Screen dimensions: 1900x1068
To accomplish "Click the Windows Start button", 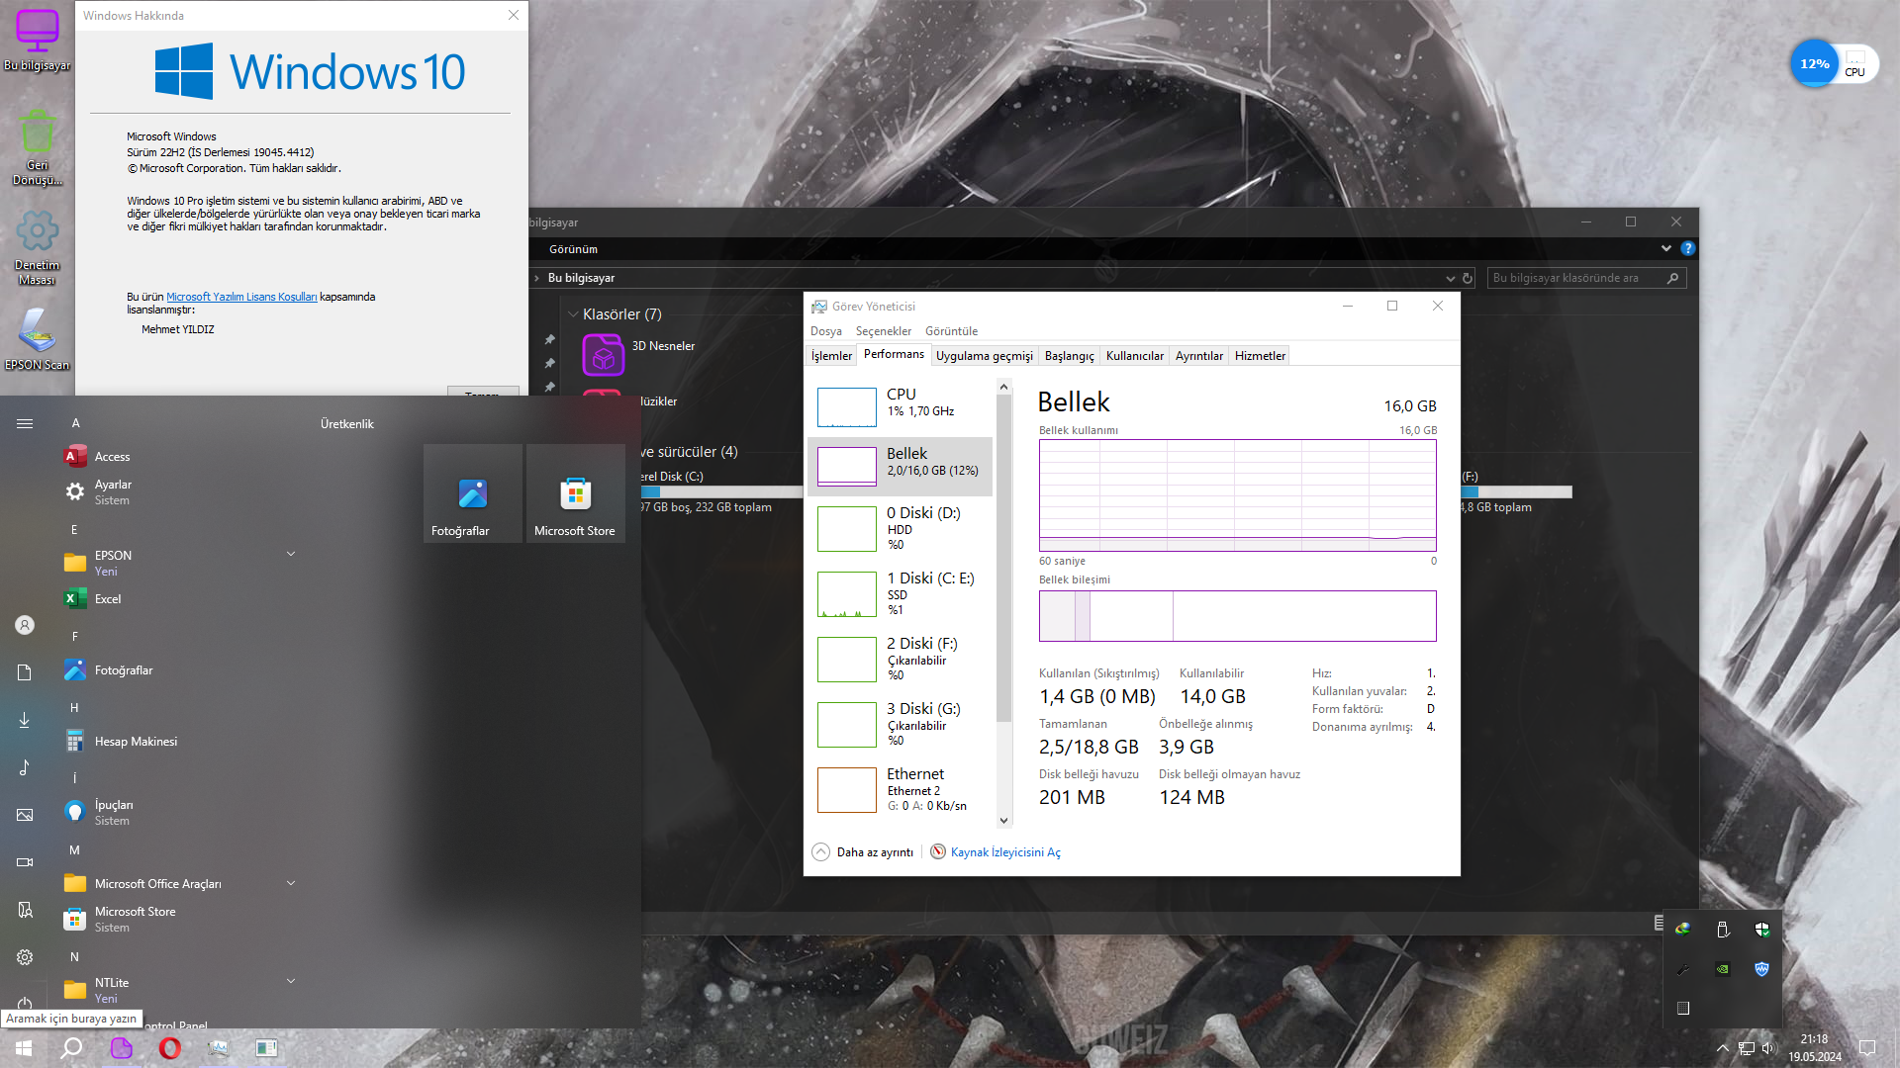I will click(x=24, y=1048).
